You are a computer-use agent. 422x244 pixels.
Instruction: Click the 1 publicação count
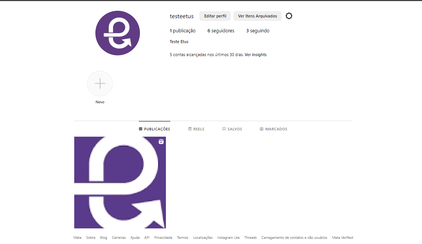click(183, 31)
